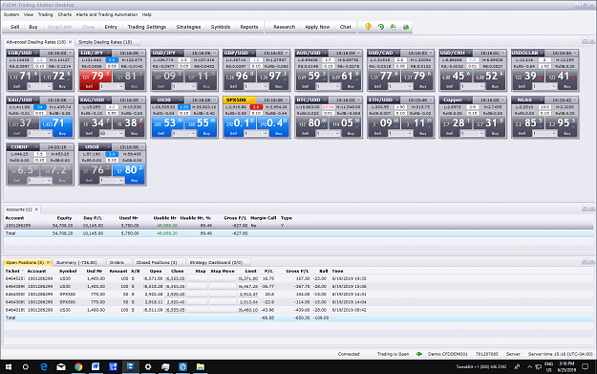Click the Cortana circle on the taskbar
The width and height of the screenshot is (597, 374).
point(26,366)
